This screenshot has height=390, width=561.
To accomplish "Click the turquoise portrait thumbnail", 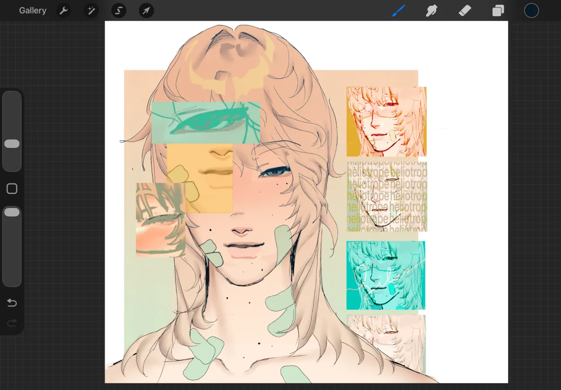I will coord(386,275).
